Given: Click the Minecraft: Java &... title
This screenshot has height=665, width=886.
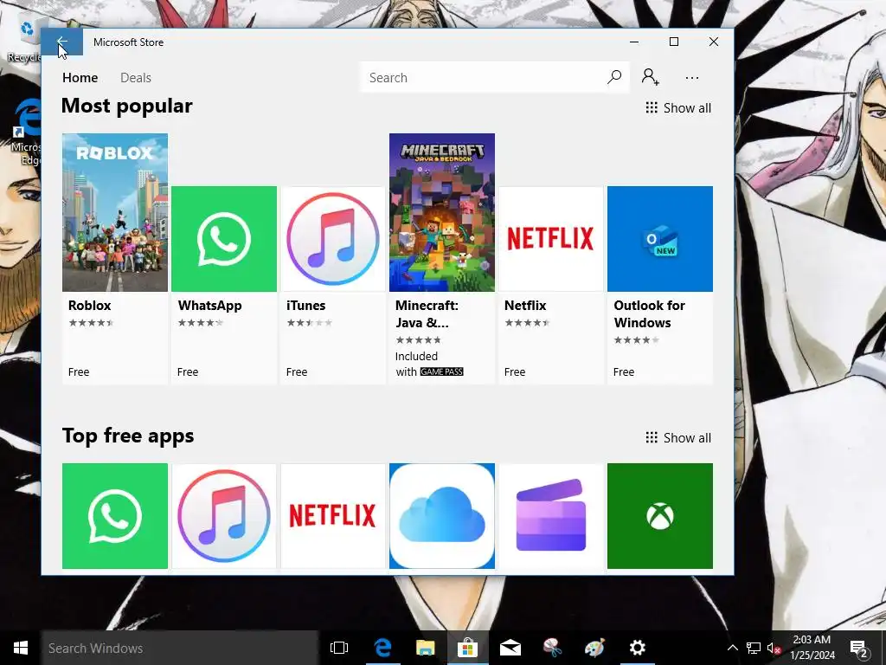Looking at the screenshot, I should click(427, 313).
